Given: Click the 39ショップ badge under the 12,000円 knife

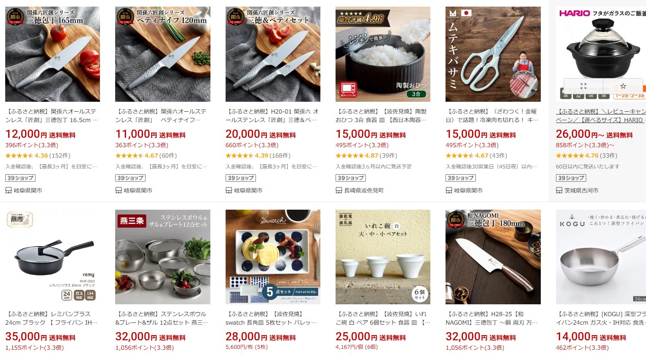Looking at the screenshot, I should (x=20, y=178).
